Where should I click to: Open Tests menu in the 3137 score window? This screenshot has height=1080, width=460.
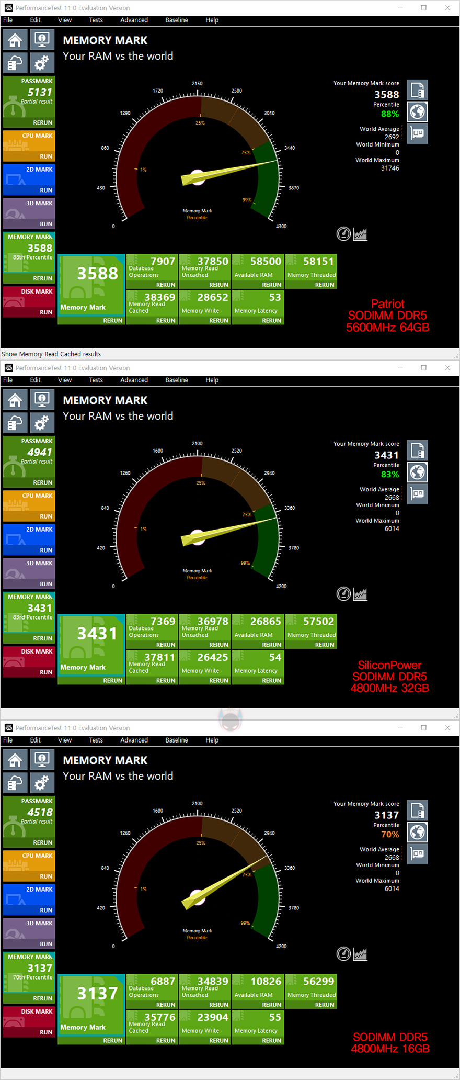(x=96, y=740)
